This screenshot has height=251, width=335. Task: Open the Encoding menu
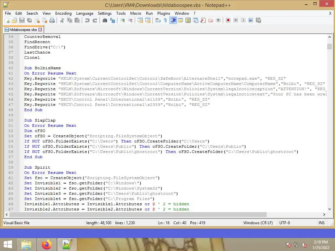pyautogui.click(x=63, y=13)
